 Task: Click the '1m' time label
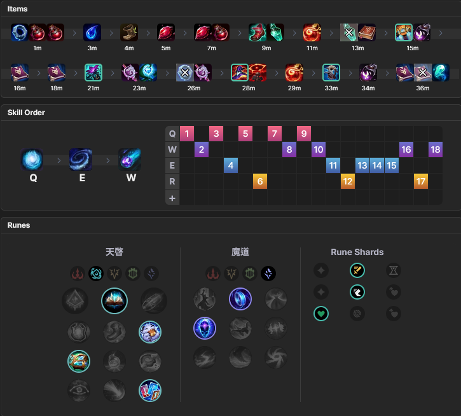click(x=38, y=48)
